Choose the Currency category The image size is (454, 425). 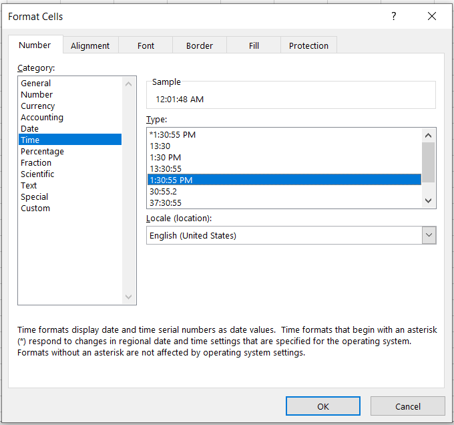pyautogui.click(x=38, y=106)
